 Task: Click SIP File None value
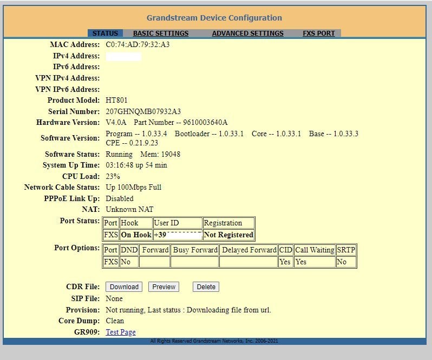(114, 299)
